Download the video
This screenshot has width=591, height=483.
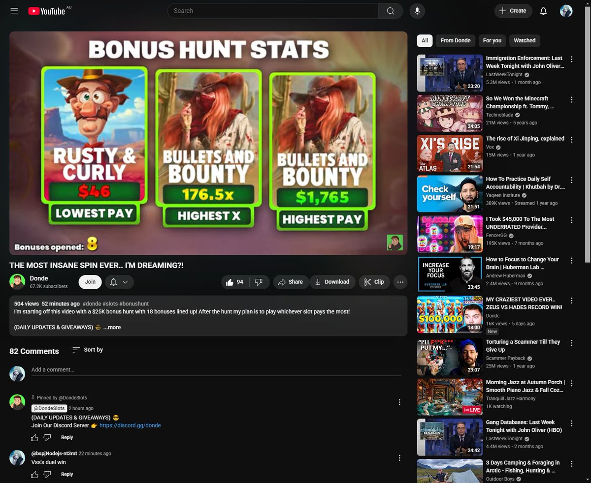pos(332,282)
